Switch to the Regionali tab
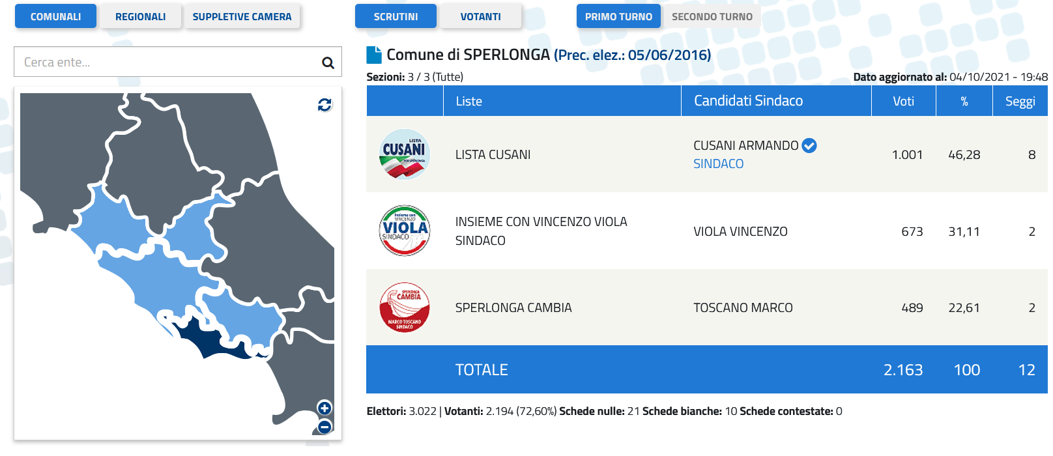 pyautogui.click(x=140, y=16)
